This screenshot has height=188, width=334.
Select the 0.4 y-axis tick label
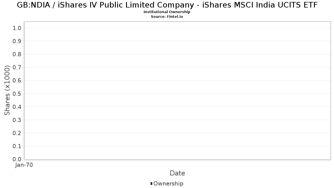17,107
